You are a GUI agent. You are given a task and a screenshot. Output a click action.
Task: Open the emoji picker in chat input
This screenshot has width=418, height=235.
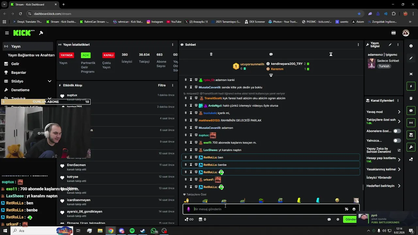[354, 209]
